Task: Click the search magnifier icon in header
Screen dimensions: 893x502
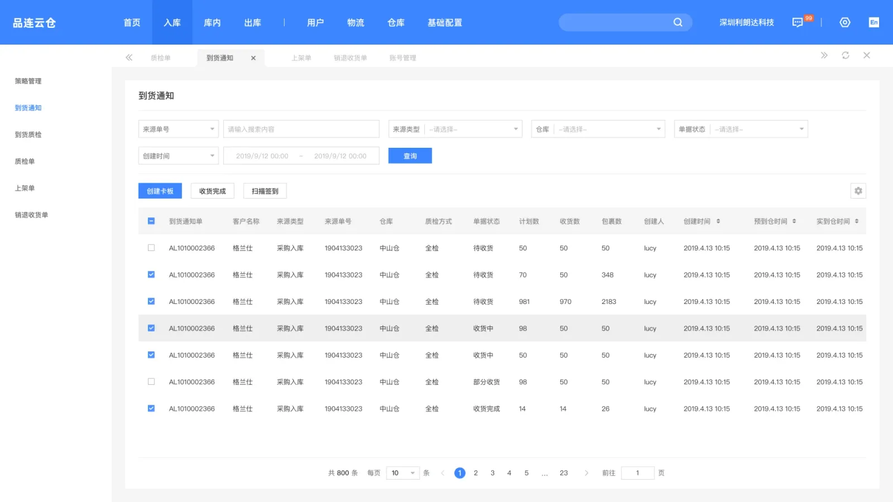Action: click(x=678, y=22)
